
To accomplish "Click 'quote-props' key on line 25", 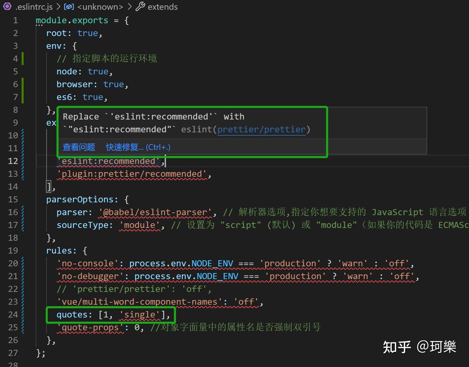I will coord(90,328).
